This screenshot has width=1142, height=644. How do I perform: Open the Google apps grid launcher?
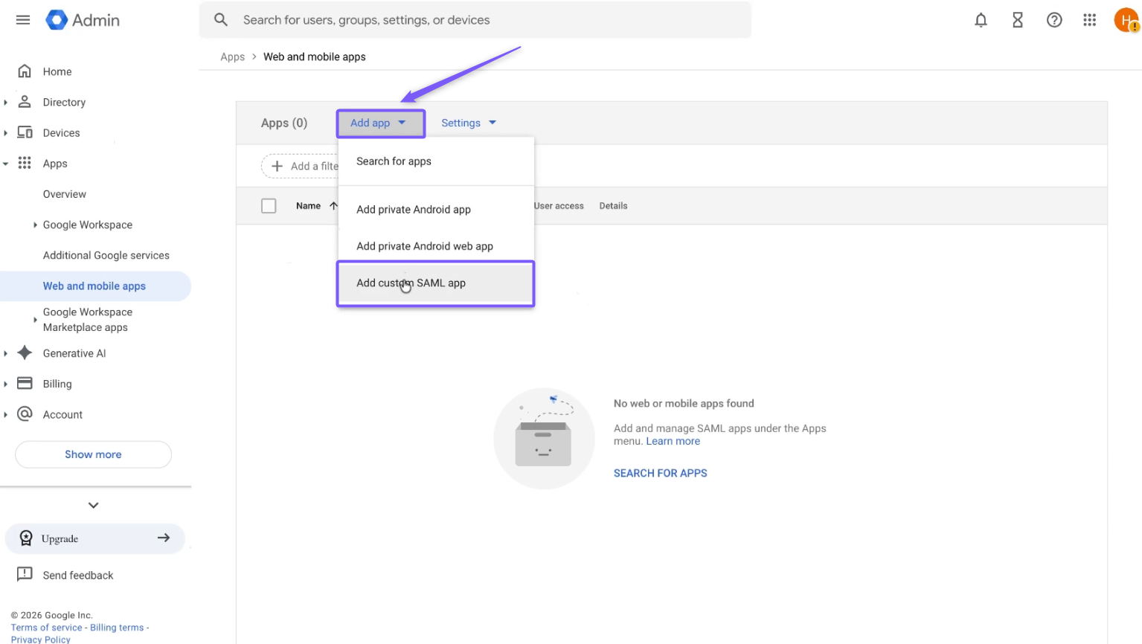1089,20
